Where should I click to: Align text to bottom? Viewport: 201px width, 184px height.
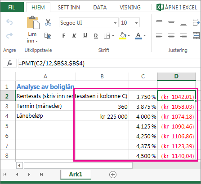183,24
